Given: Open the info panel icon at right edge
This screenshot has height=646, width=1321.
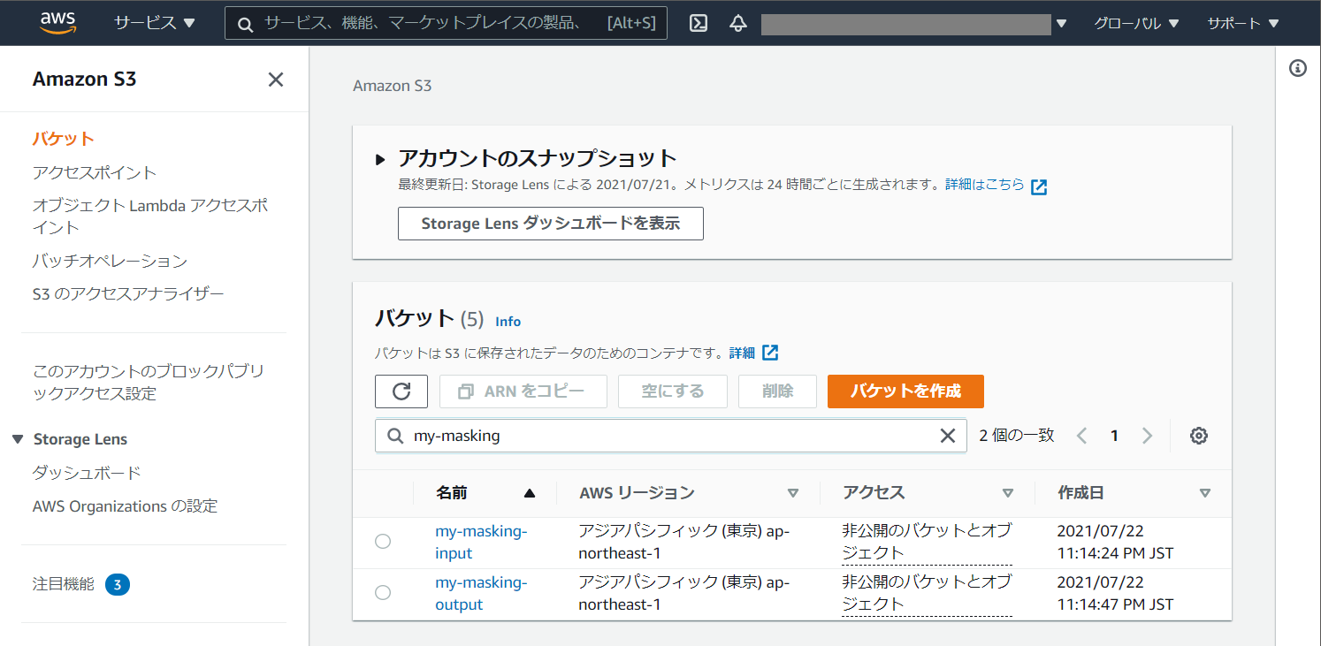Looking at the screenshot, I should pyautogui.click(x=1298, y=68).
